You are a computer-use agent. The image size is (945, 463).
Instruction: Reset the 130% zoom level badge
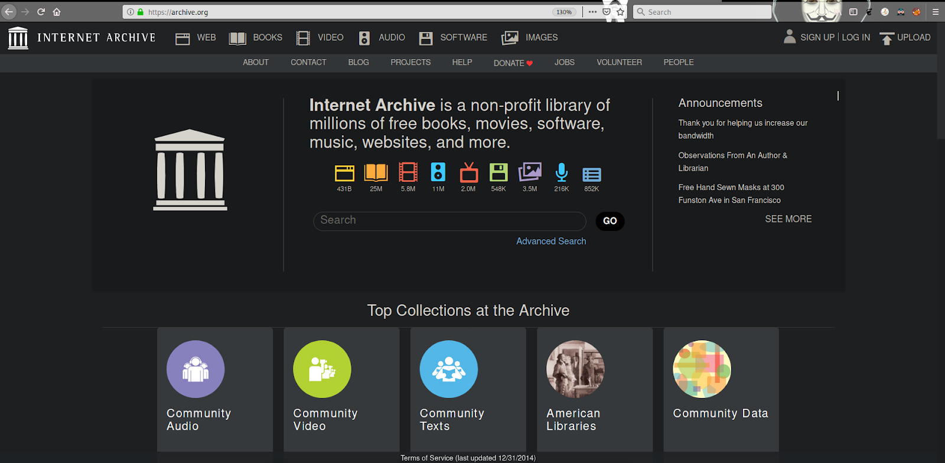tap(564, 12)
